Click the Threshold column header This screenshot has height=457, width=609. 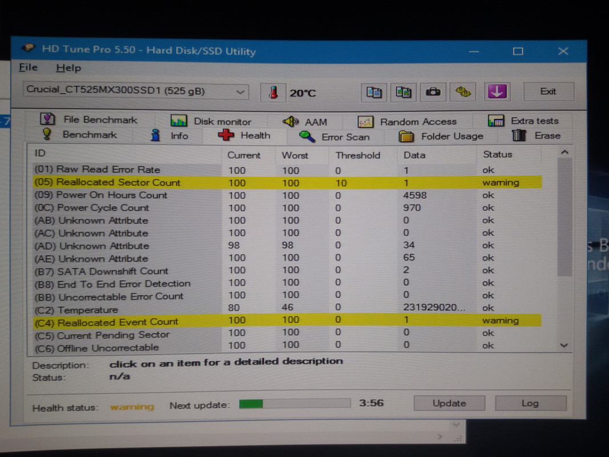363,155
